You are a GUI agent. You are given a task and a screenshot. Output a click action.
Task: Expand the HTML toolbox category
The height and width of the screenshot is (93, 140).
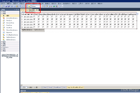(2, 49)
